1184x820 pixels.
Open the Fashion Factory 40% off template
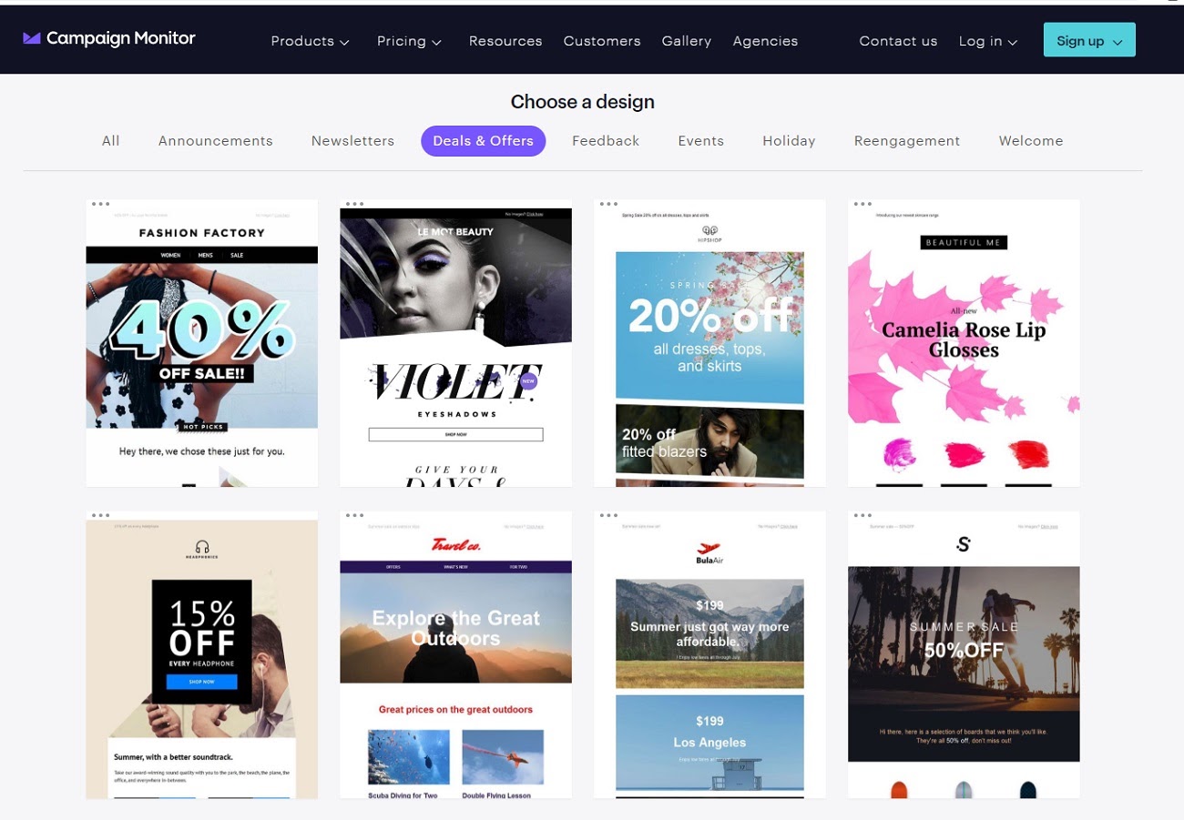[201, 341]
